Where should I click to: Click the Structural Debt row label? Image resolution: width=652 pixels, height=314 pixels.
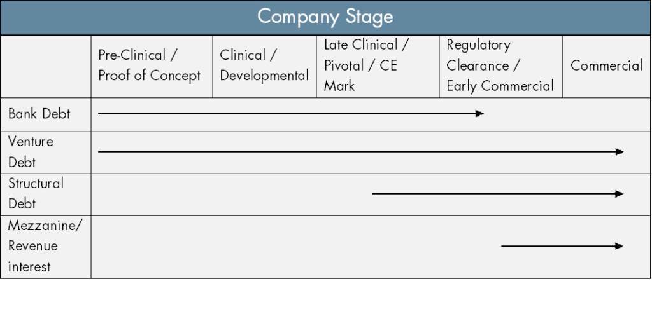point(36,194)
